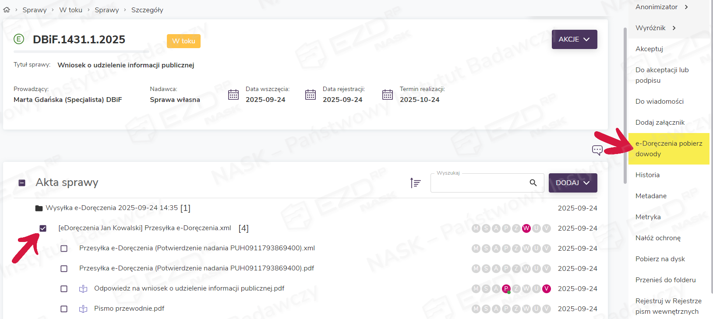Go to W toku breadcrumb link
Viewport: 713px width, 319px height.
pos(71,10)
